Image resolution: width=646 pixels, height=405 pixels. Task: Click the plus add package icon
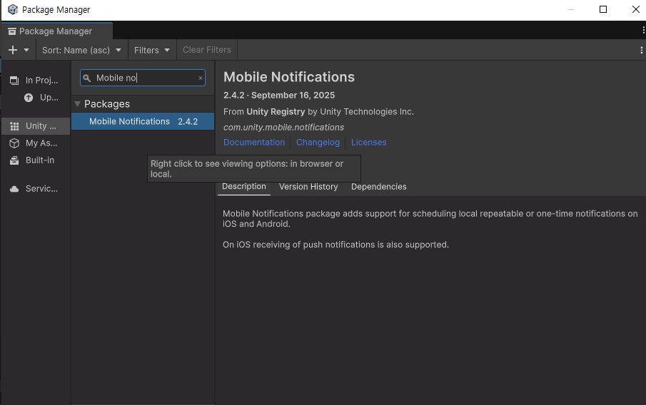13,50
